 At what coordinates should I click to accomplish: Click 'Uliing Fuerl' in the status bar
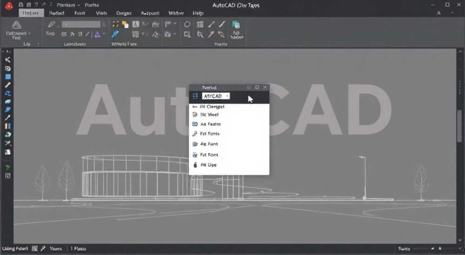coord(15,249)
